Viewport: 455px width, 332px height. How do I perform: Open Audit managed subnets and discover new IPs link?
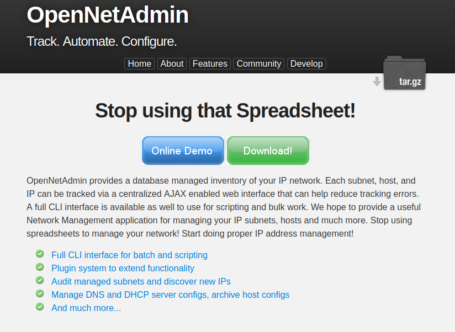point(141,282)
